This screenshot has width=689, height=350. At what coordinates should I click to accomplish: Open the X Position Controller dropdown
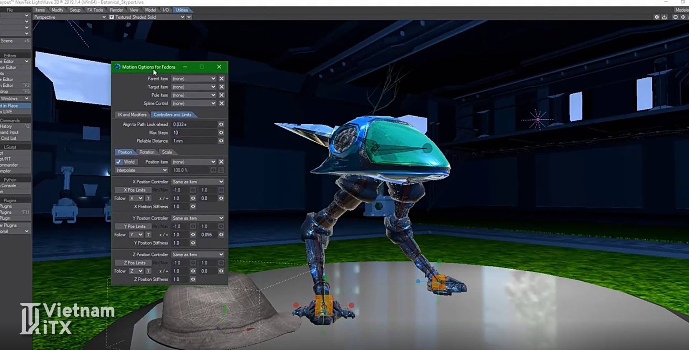[x=198, y=182]
